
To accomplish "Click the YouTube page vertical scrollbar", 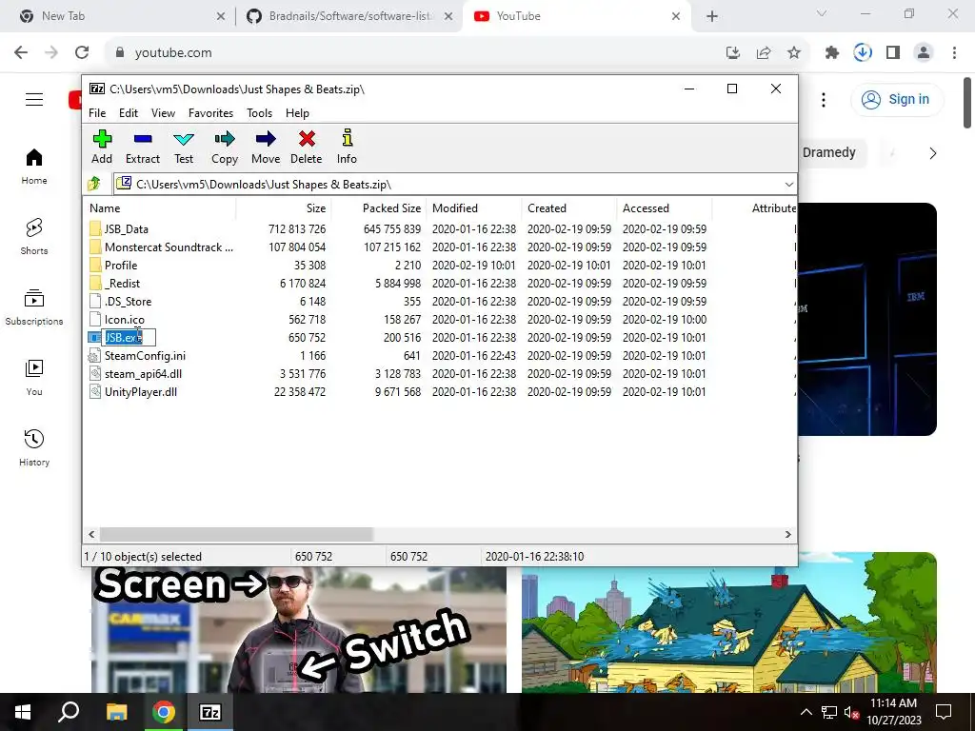I will tap(967, 103).
